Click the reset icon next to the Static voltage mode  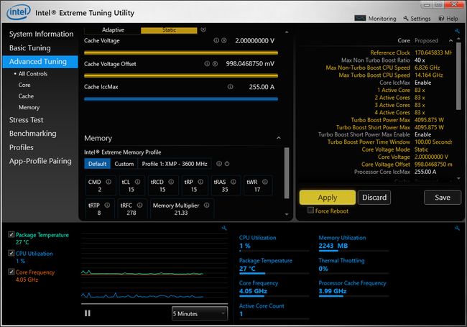tap(203, 29)
